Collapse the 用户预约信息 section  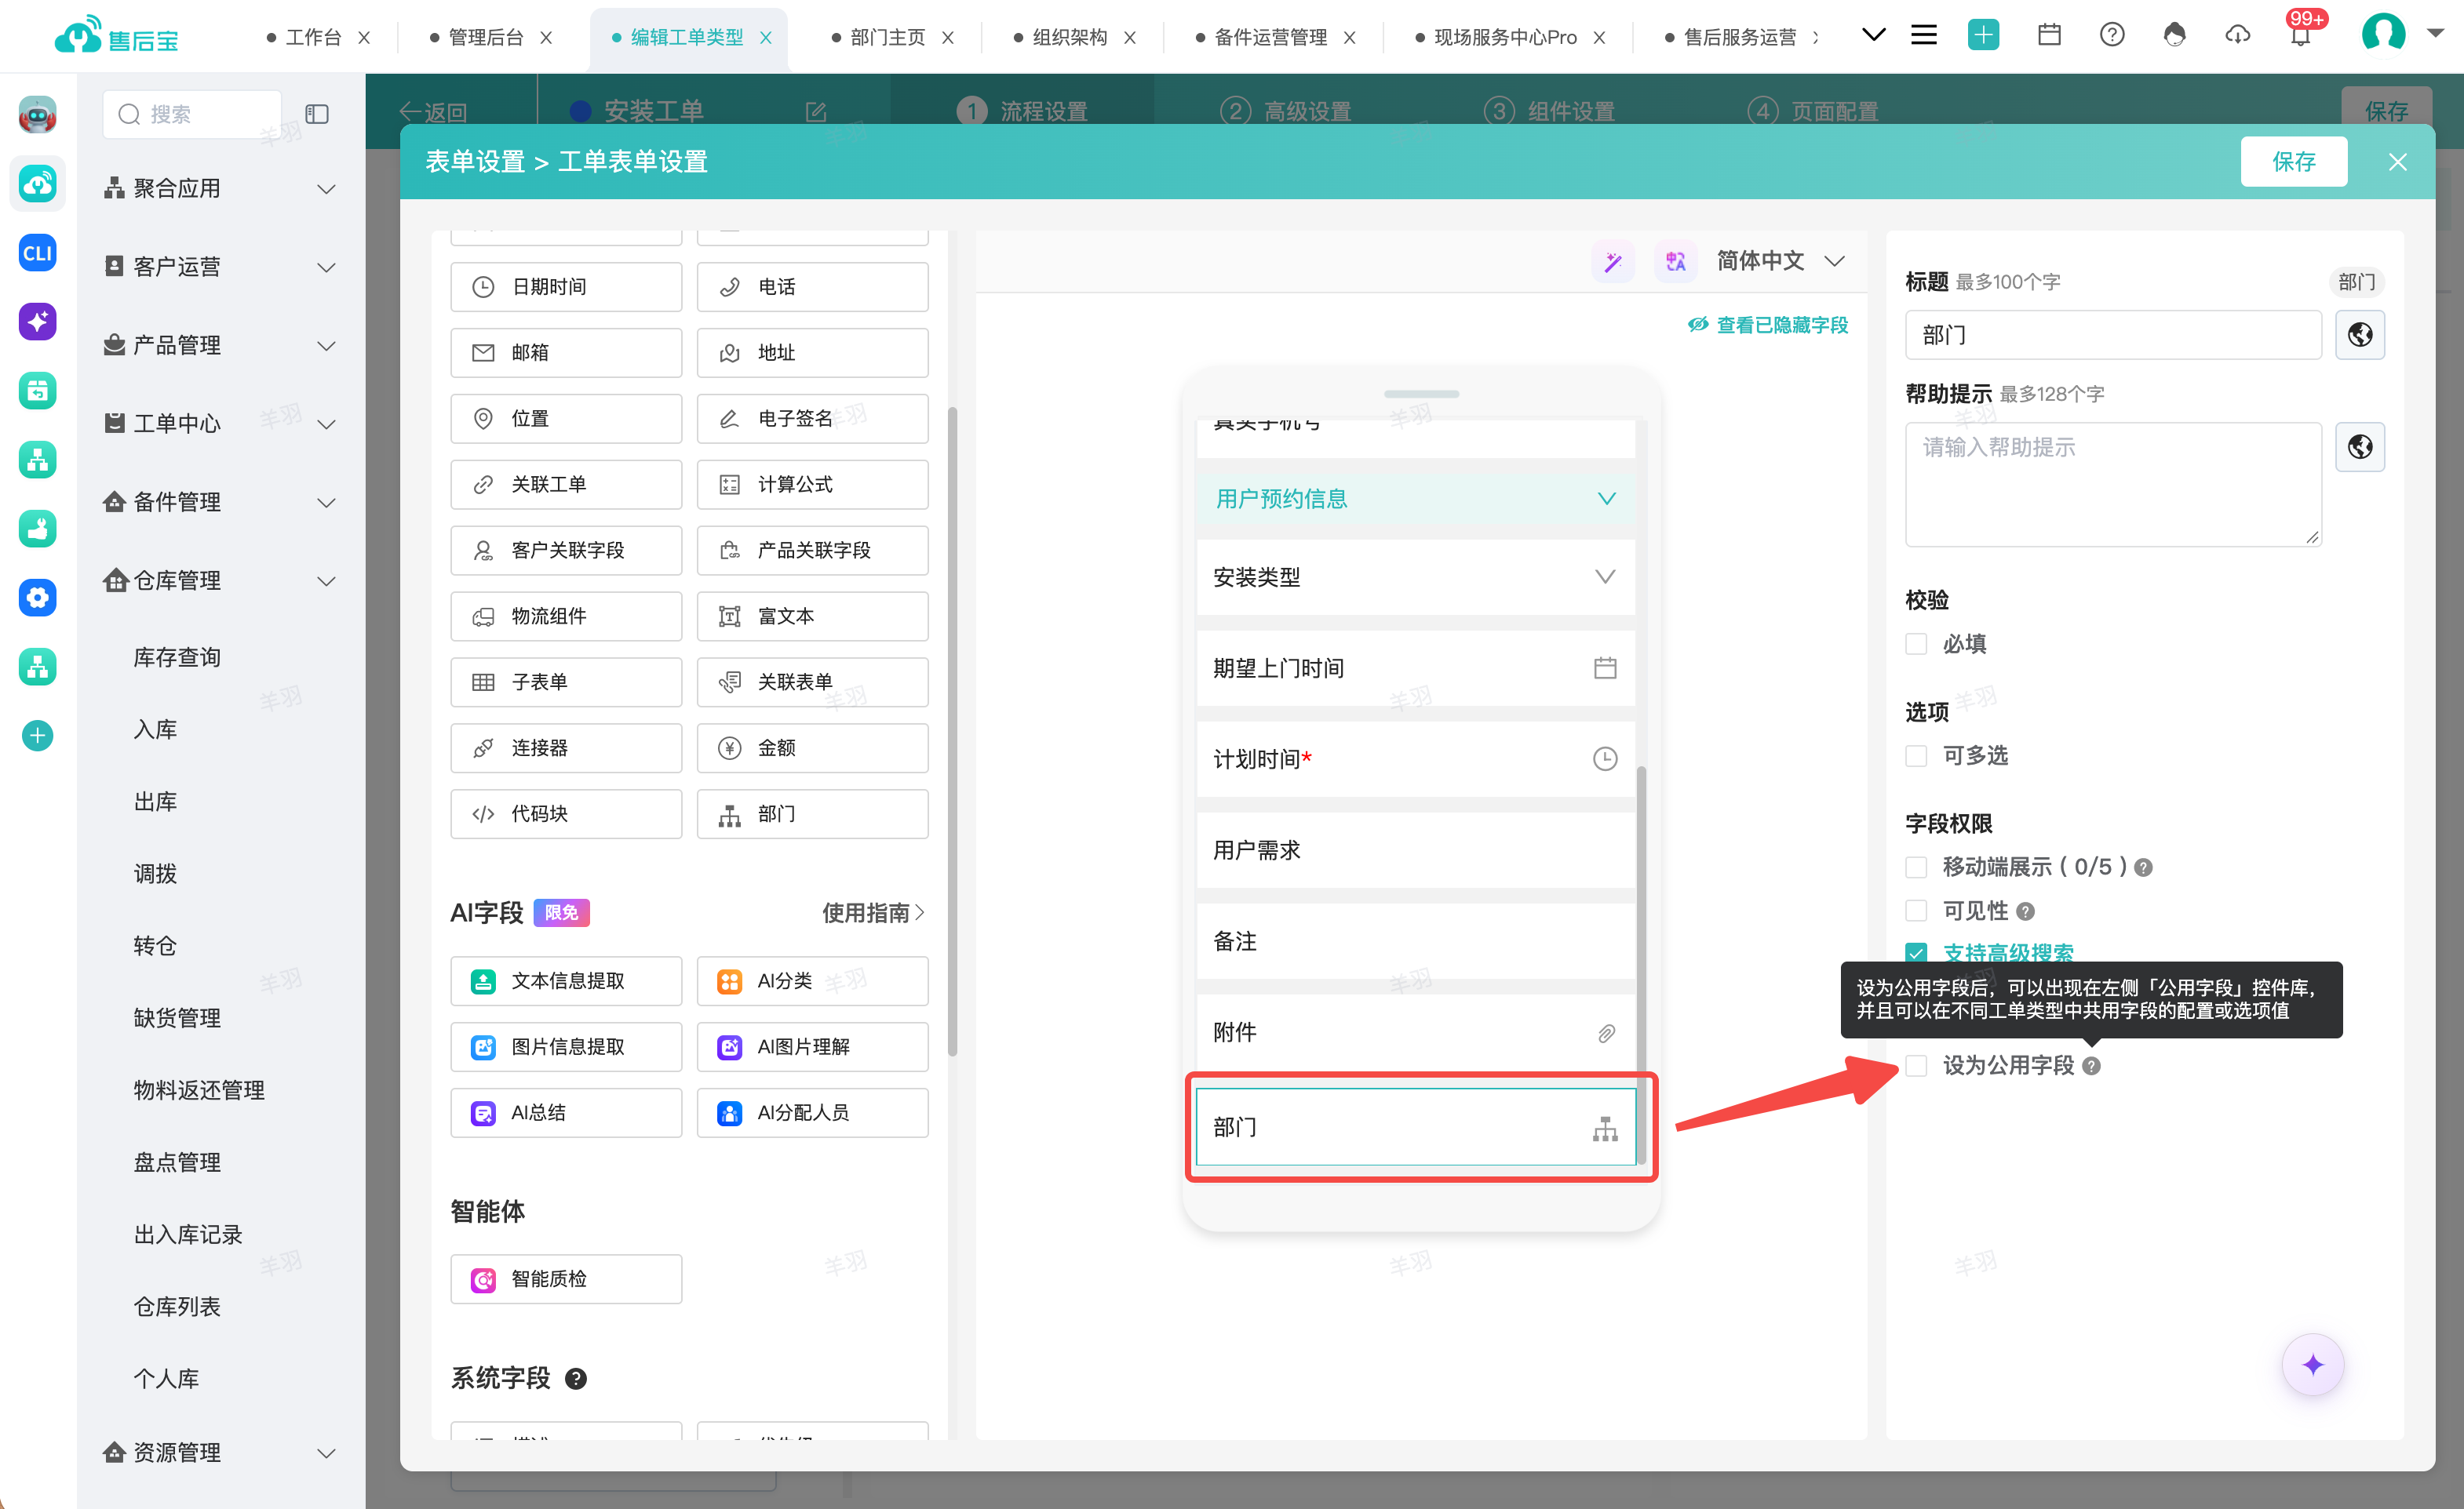[x=1415, y=499]
